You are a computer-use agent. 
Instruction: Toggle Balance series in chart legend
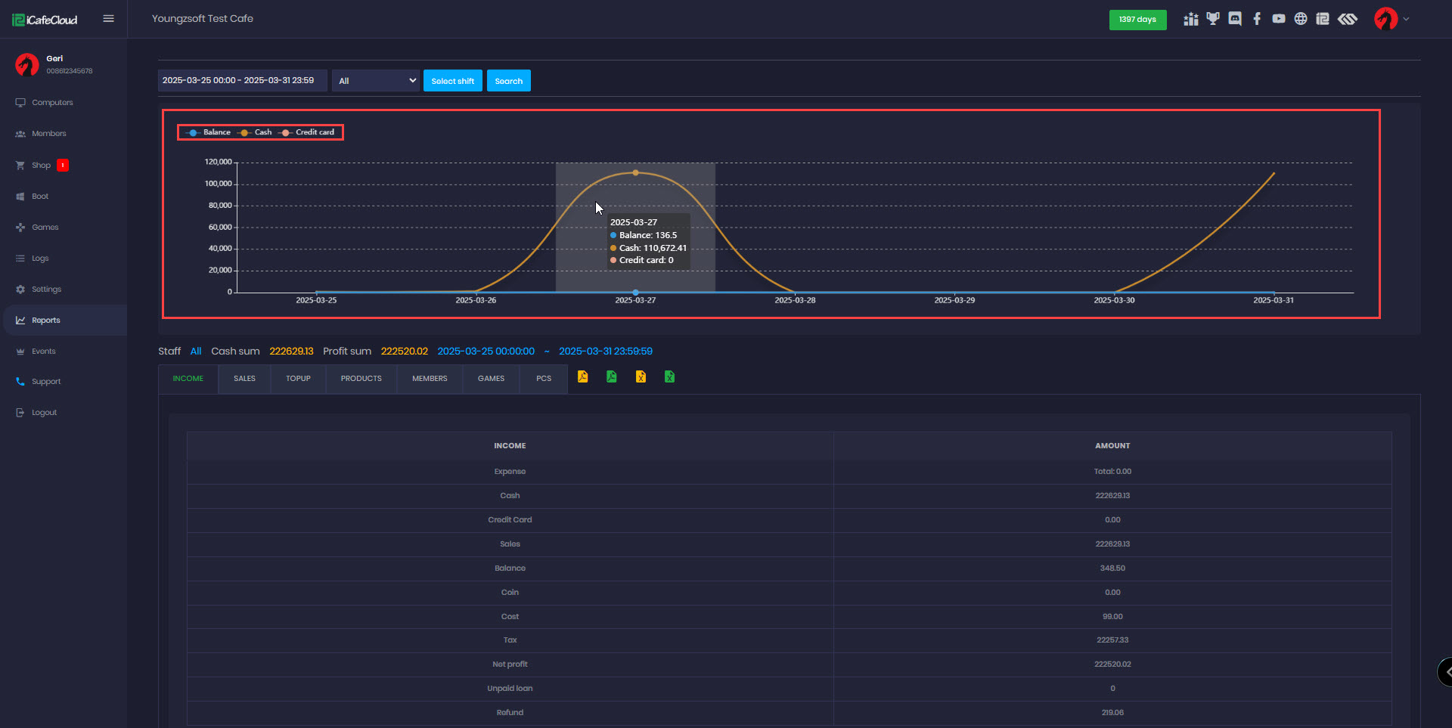[x=209, y=132]
